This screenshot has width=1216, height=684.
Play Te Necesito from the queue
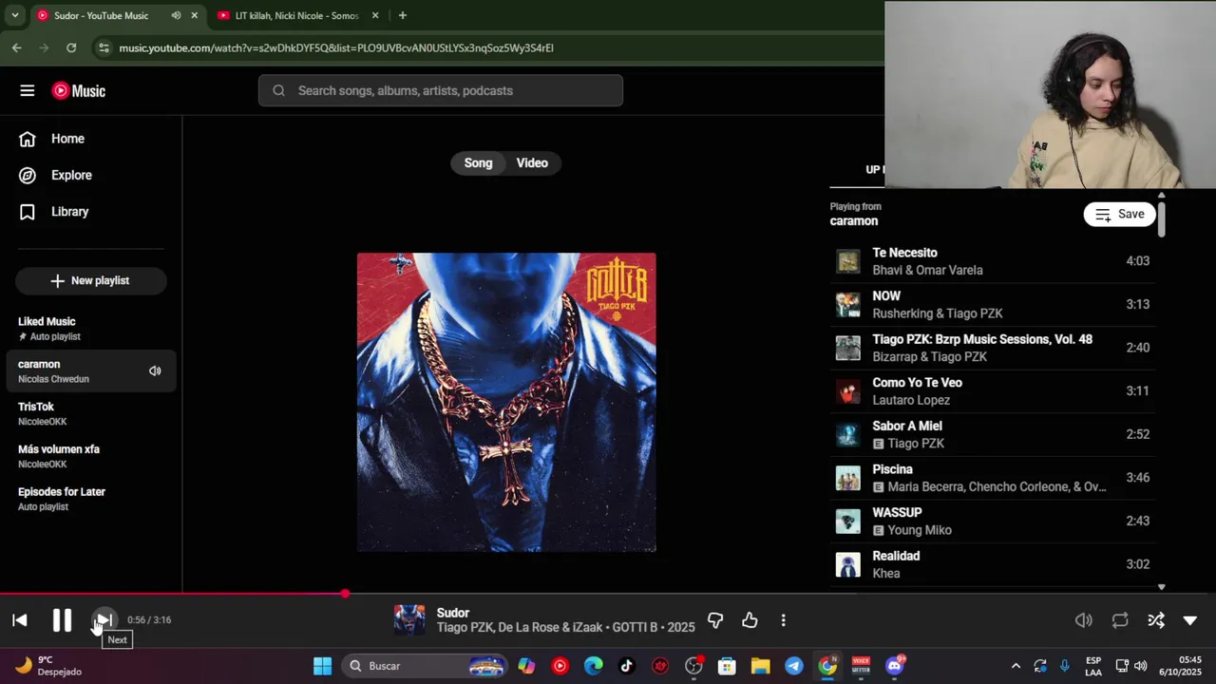[993, 261]
